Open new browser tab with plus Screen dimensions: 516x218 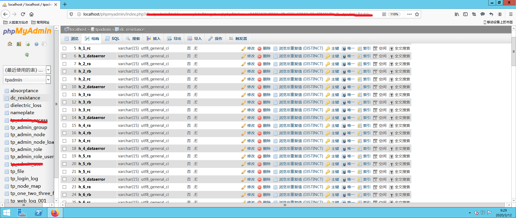tap(65, 4)
